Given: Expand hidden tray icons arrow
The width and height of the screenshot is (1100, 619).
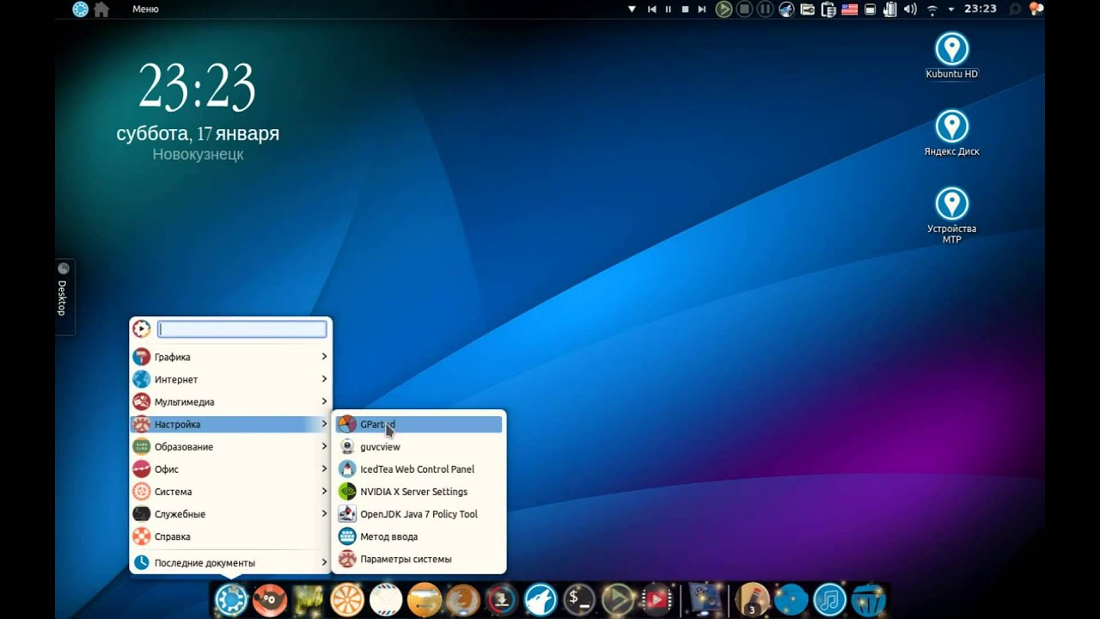Looking at the screenshot, I should [951, 9].
